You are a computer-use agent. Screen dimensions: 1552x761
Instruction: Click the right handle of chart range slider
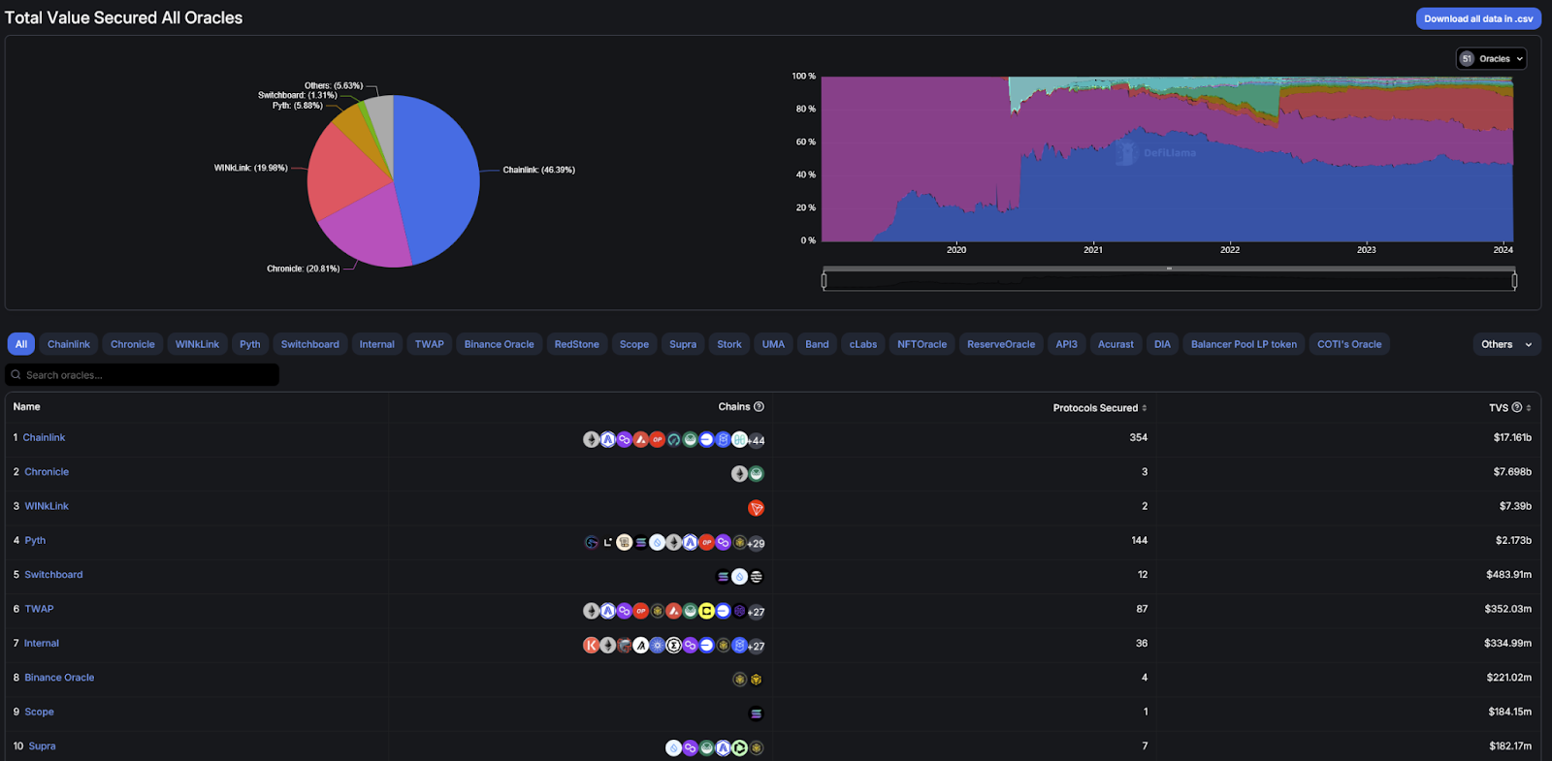1514,281
